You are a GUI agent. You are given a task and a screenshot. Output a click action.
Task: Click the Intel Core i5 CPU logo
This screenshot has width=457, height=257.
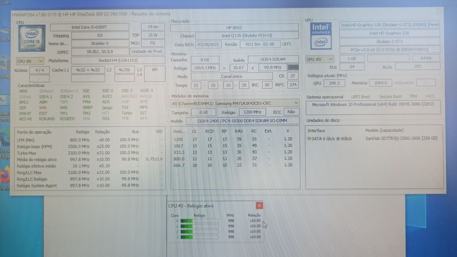(x=32, y=38)
